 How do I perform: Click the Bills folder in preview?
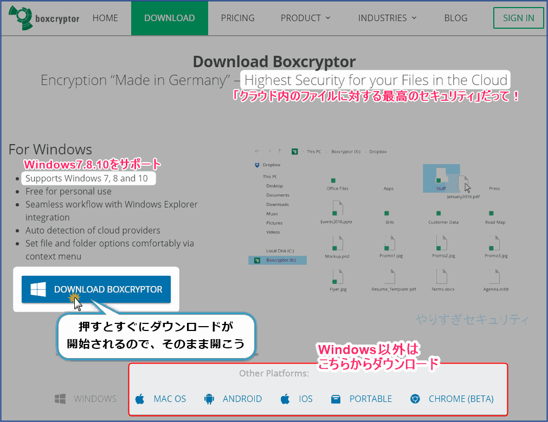[x=389, y=218]
